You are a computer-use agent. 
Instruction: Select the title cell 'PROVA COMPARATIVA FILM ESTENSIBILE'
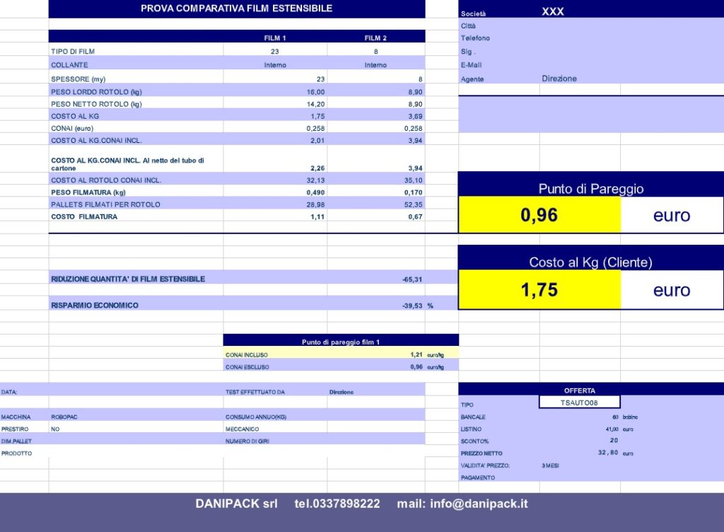pyautogui.click(x=236, y=8)
